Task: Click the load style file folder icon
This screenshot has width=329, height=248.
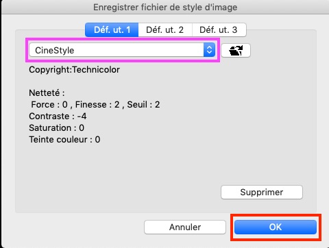Action: coord(236,50)
